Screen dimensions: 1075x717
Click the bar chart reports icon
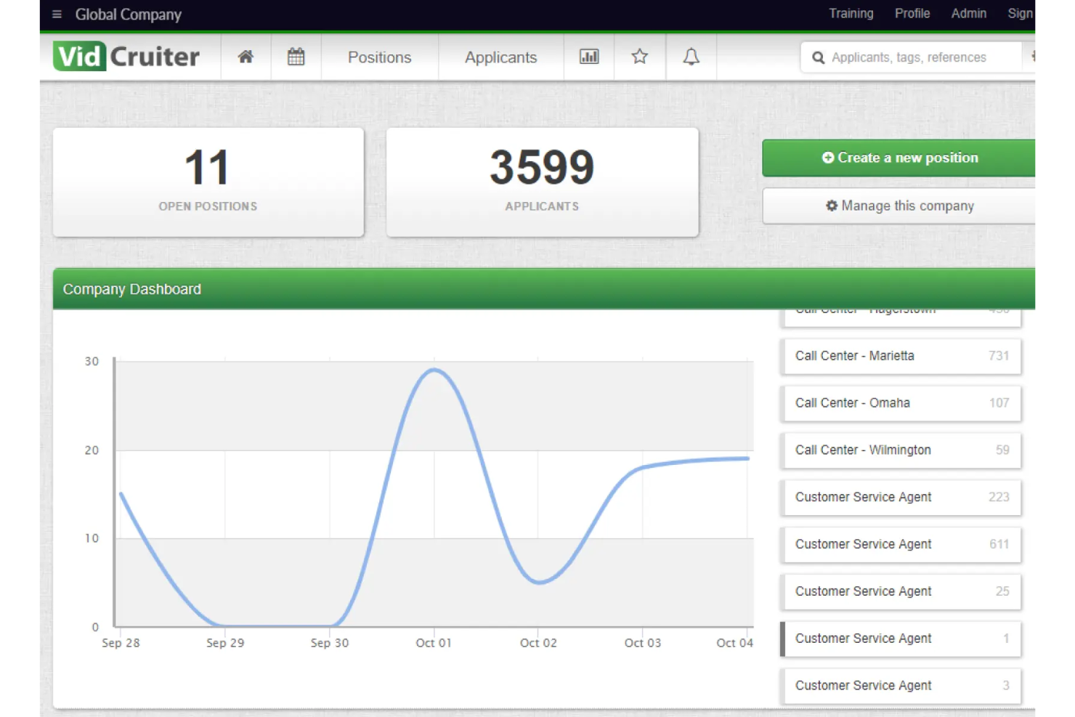pyautogui.click(x=588, y=56)
